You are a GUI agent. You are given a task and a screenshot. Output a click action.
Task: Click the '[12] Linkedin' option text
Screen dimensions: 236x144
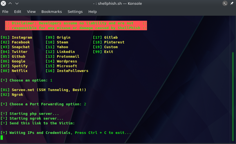pyautogui.click(x=60, y=52)
